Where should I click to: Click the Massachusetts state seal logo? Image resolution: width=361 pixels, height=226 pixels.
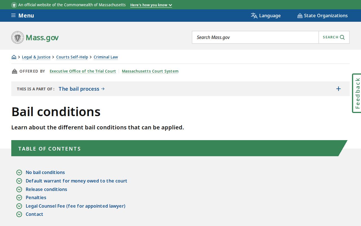17,37
